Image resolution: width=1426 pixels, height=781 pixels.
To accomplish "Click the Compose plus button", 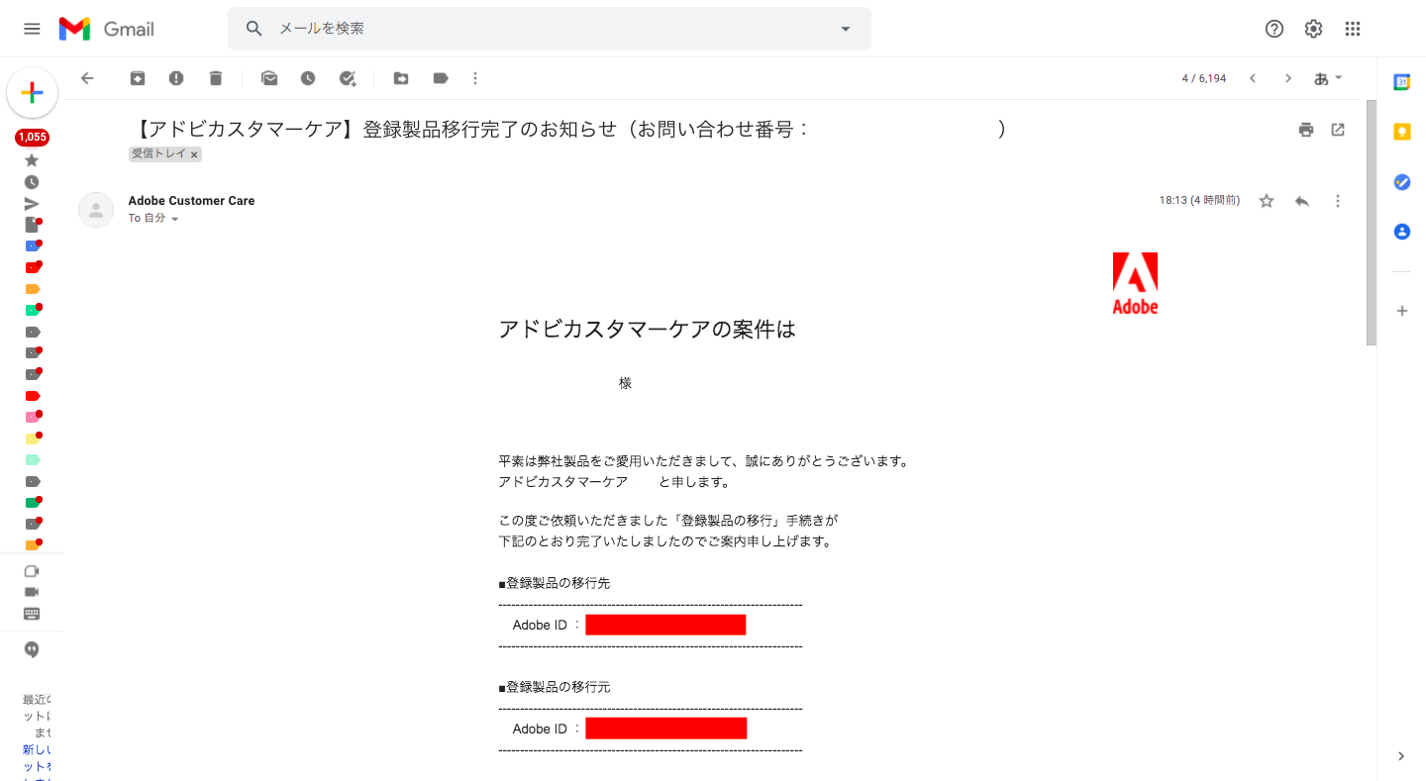I will [32, 93].
